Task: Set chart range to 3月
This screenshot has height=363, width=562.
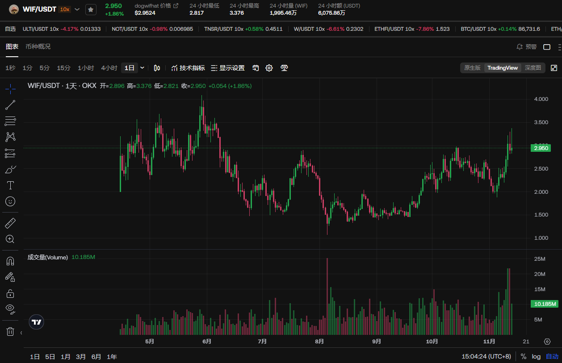Action: [81, 357]
